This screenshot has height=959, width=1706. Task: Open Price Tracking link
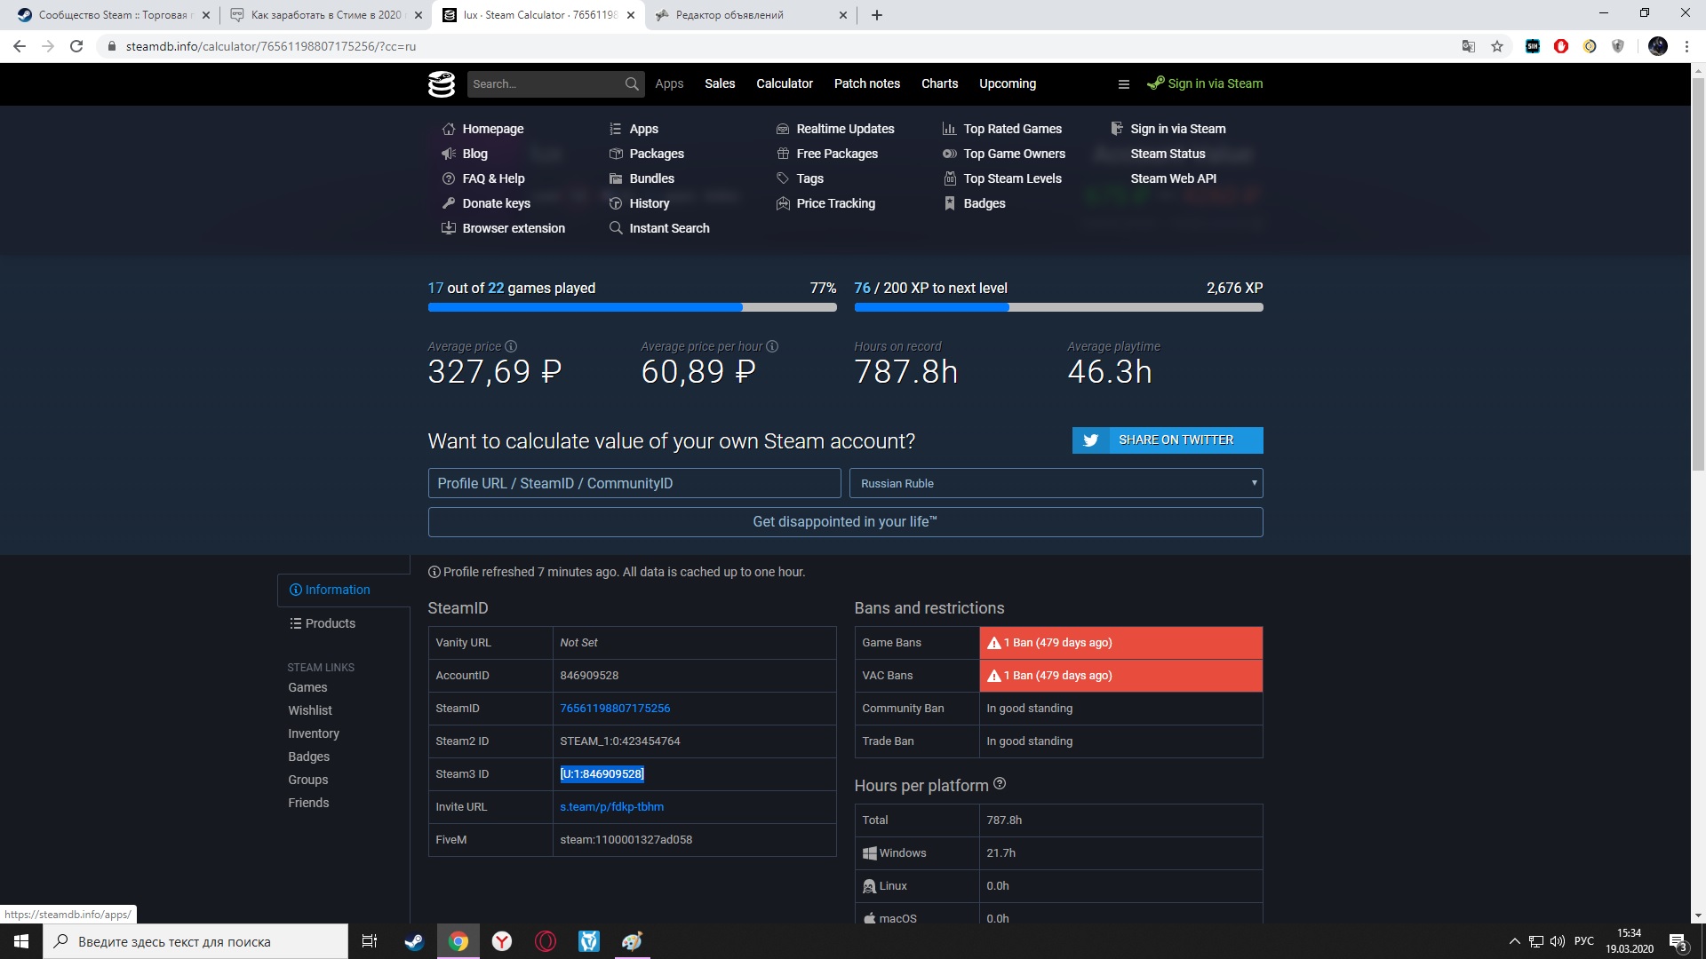[x=825, y=203]
